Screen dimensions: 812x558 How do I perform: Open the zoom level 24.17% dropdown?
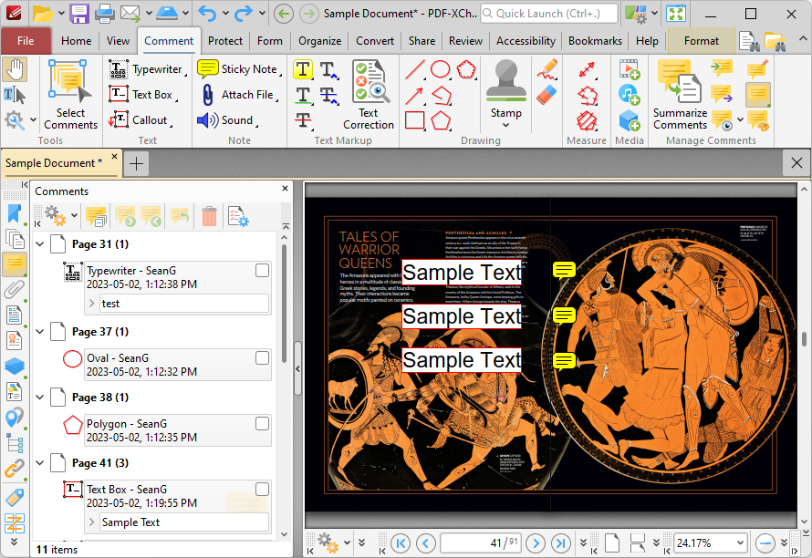pos(740,543)
